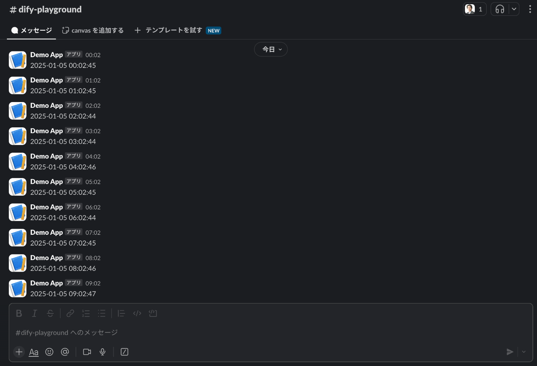Record a video clip

click(x=87, y=352)
